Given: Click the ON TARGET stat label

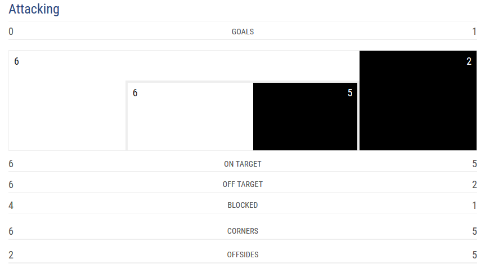Looking at the screenshot, I should click(x=242, y=164).
